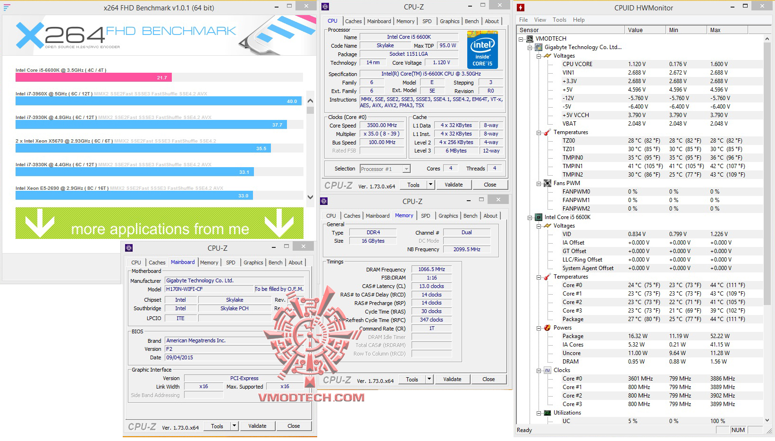
Task: Click Close button in CPU-Z Mainboard window
Action: tap(294, 426)
